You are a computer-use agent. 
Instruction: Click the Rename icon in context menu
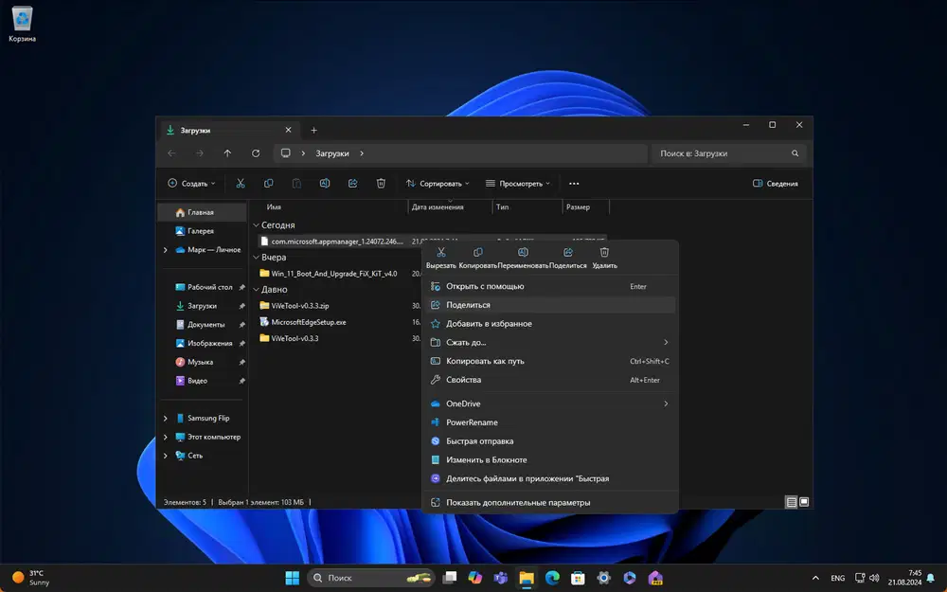pyautogui.click(x=523, y=253)
